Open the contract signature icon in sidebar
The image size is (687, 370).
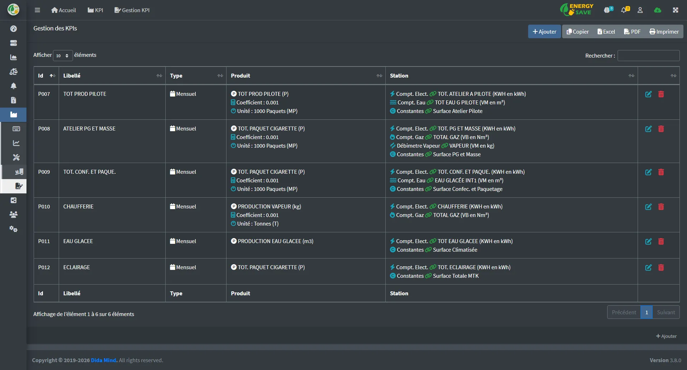pos(19,186)
